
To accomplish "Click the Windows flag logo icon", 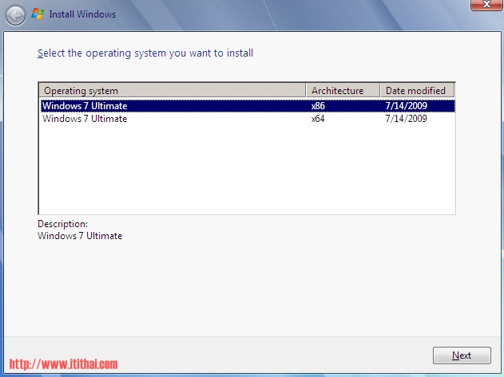I will (x=38, y=14).
